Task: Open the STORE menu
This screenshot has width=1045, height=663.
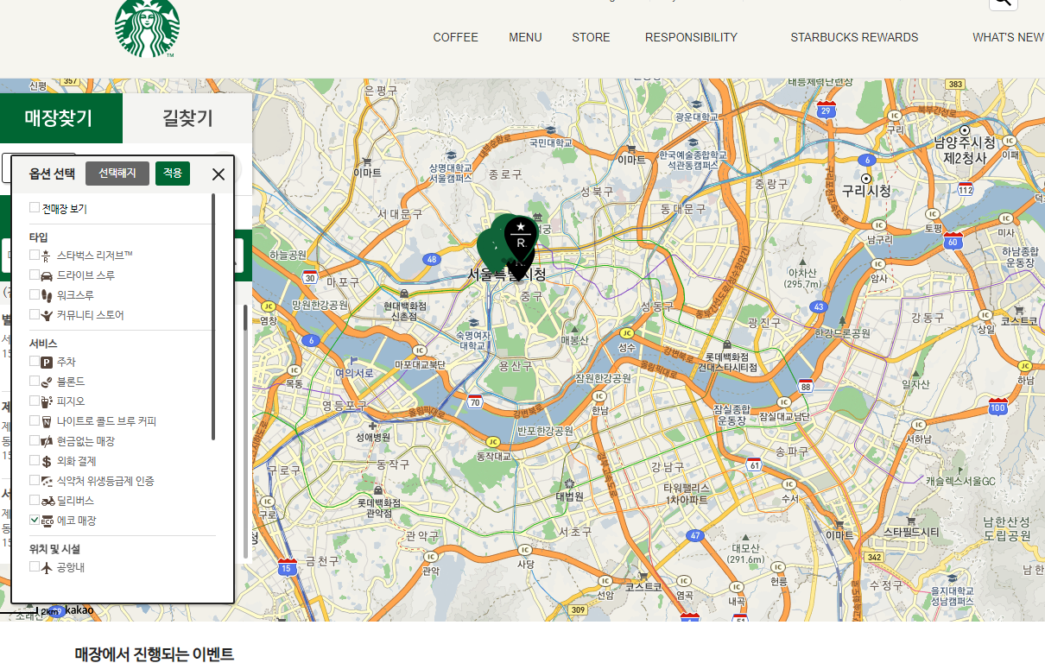Action: [x=591, y=37]
